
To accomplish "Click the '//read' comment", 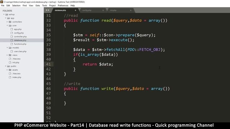I will 71,15.
